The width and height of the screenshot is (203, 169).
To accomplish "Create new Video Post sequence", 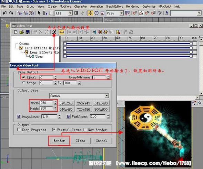I will coord(16,32).
